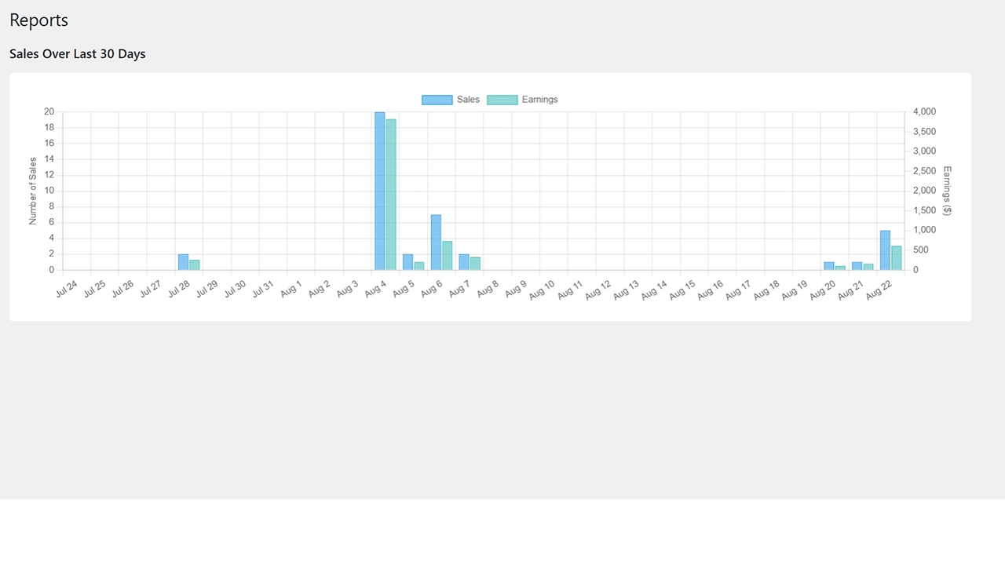Click the Sales bar for Aug 5

[x=407, y=262]
